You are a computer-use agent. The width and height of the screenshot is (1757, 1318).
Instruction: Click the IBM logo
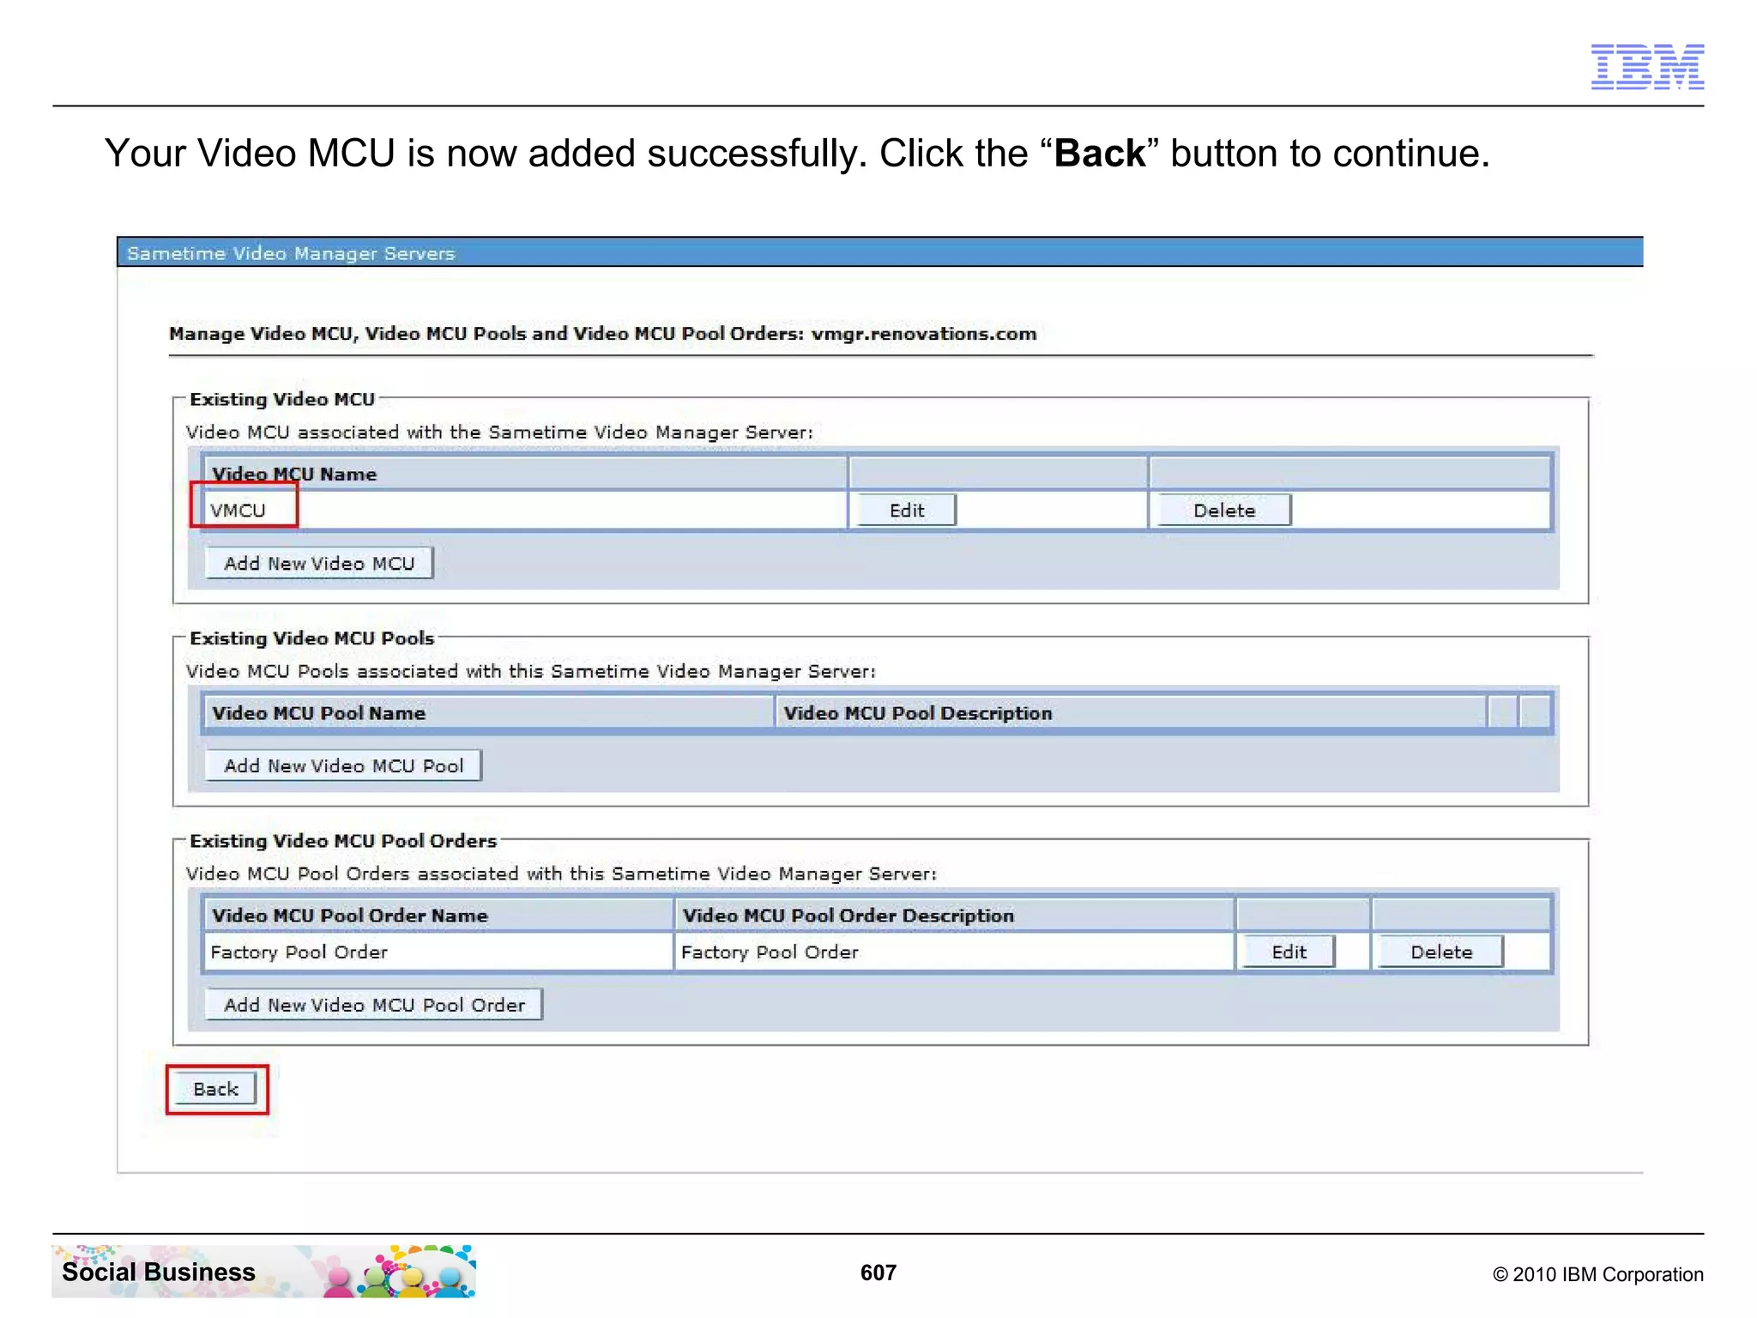1647,67
